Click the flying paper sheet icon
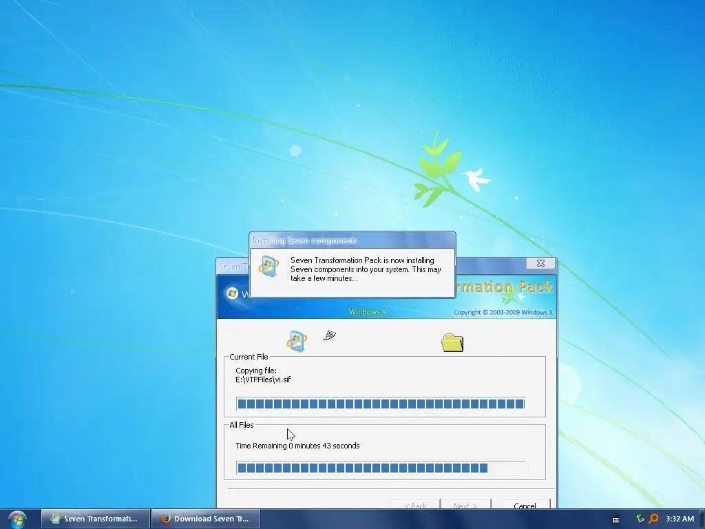This screenshot has width=705, height=529. [330, 335]
